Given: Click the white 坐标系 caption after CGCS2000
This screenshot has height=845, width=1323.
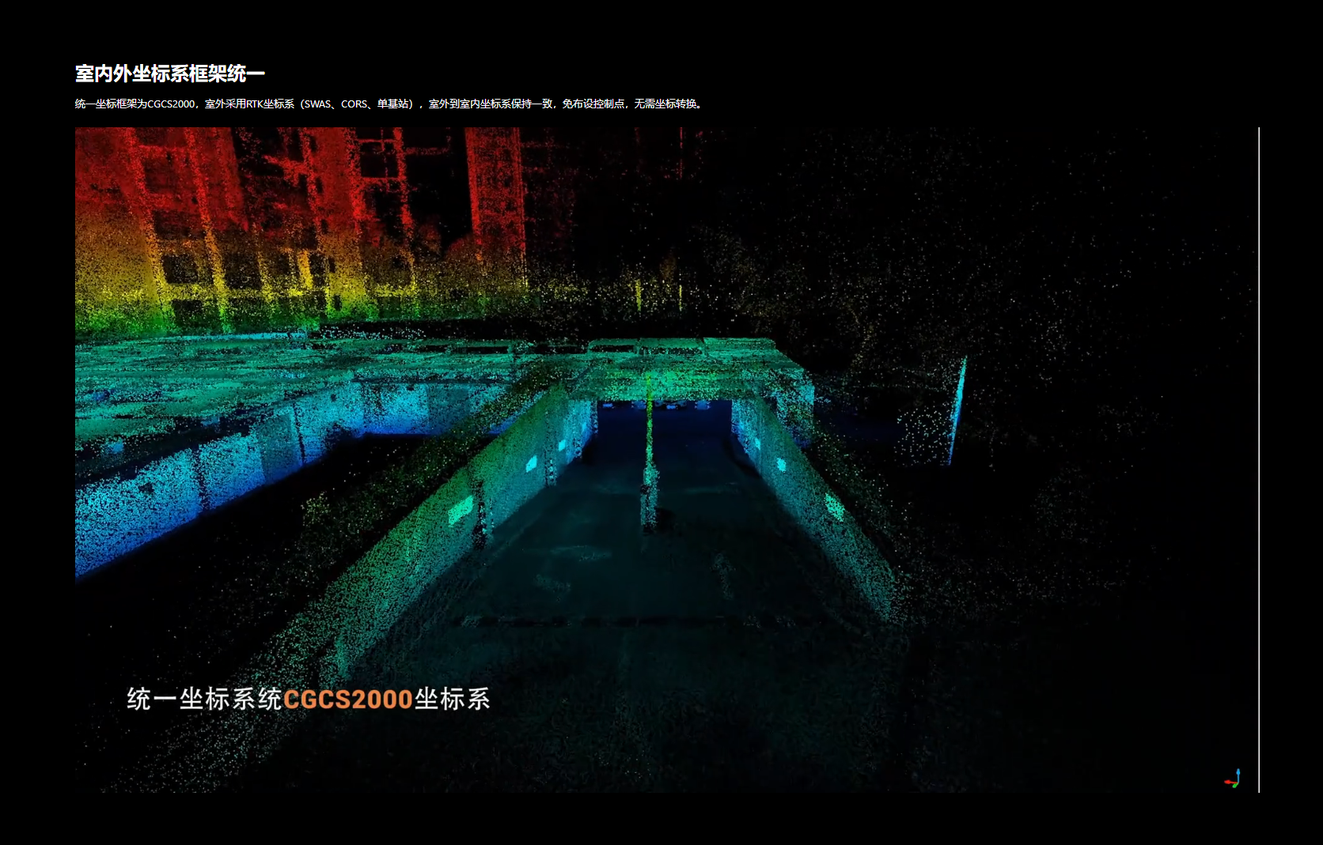Looking at the screenshot, I should click(x=452, y=700).
